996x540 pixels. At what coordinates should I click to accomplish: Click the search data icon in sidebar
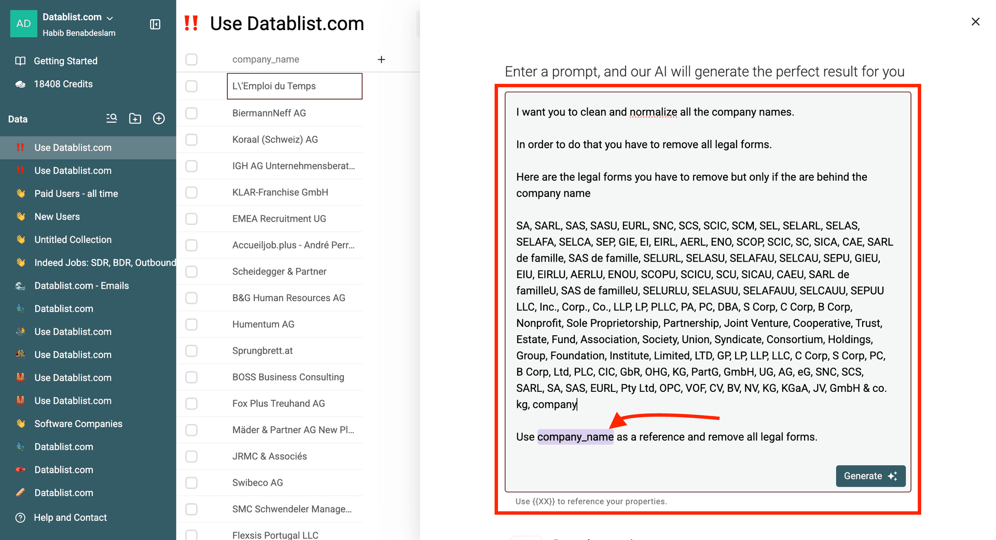click(112, 119)
